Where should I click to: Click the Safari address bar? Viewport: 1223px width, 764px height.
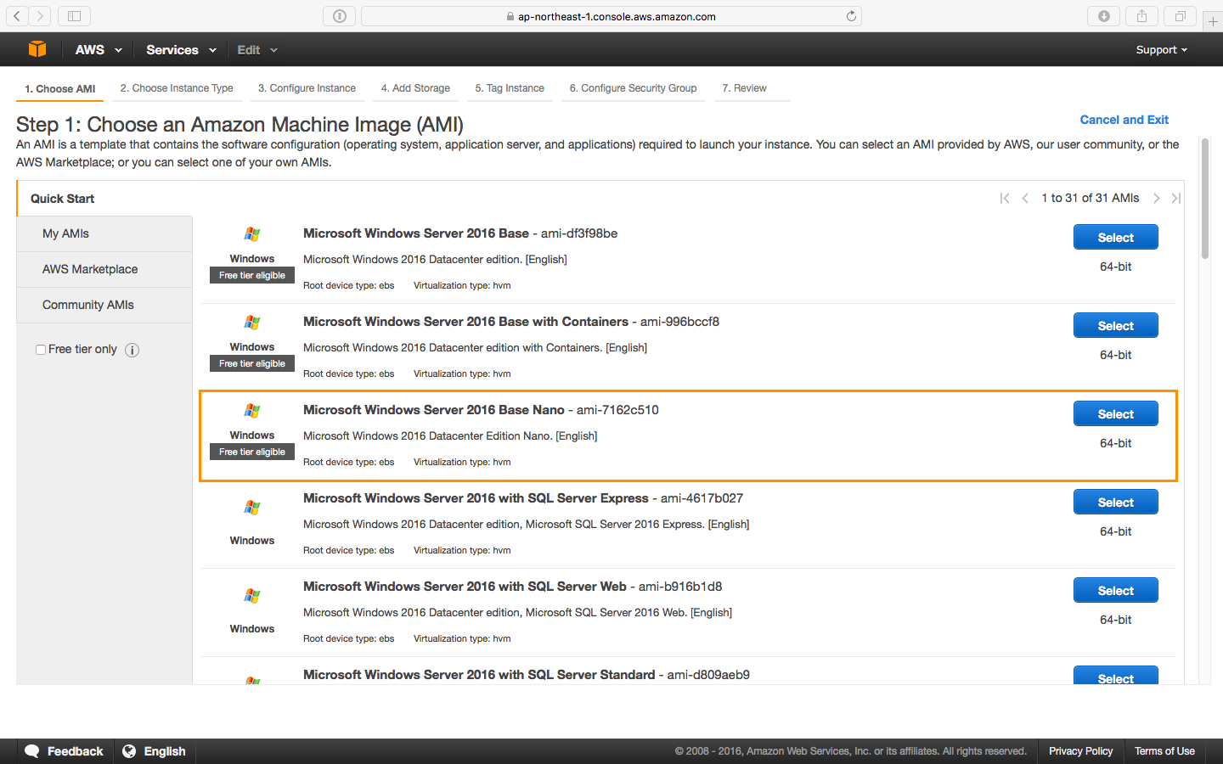click(611, 16)
